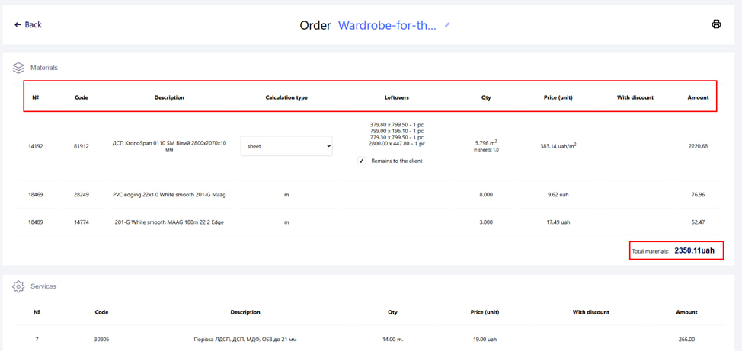Click the pencil edit icon beside order name
Screen dimensions: 742x351
pyautogui.click(x=448, y=25)
